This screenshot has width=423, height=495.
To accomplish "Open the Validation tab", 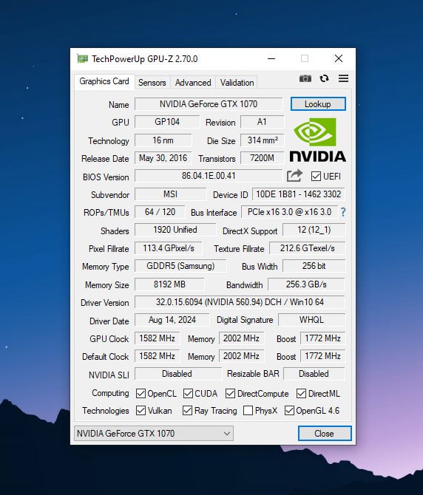I will [x=237, y=83].
